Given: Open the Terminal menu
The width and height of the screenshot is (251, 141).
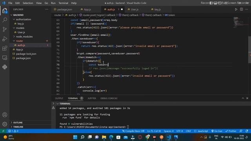Looking at the screenshot, I should [x=63, y=3].
